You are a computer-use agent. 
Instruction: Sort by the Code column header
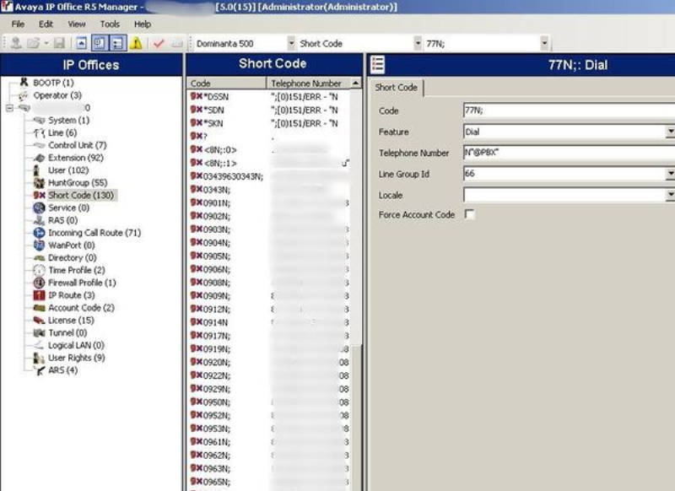click(227, 83)
